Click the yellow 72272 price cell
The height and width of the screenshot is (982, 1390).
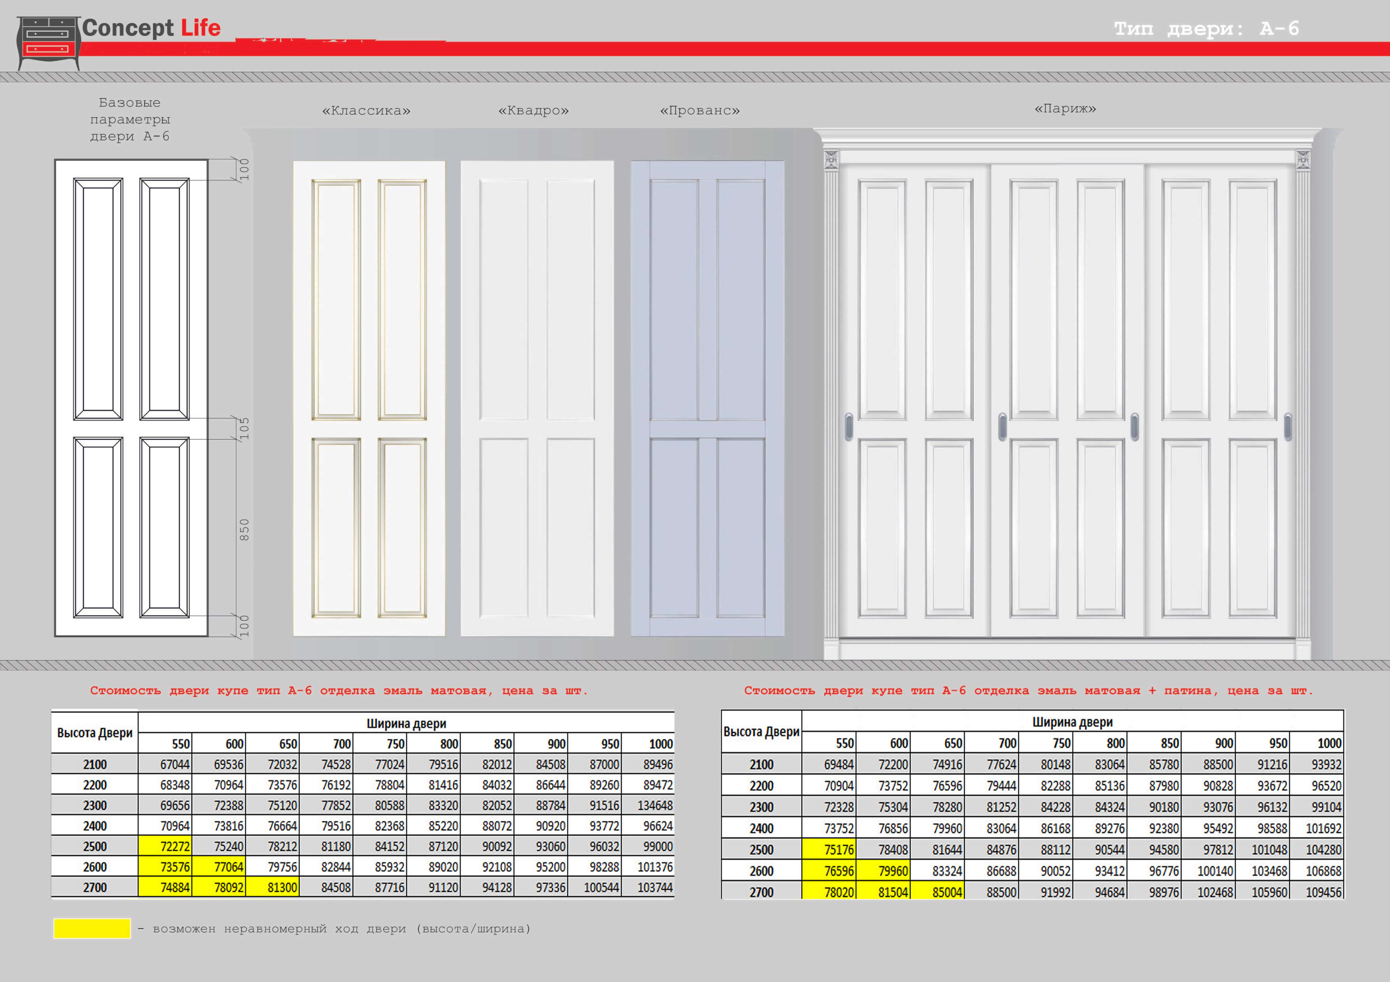165,846
